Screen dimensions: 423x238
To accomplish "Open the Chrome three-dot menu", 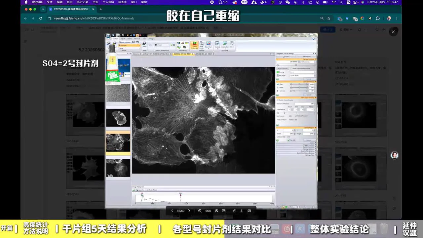I will [x=397, y=18].
